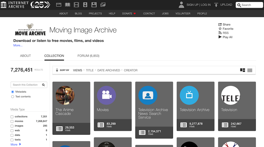264x147 pixels.
Task: Click the 25th anniversary logo
Action: (40, 5)
